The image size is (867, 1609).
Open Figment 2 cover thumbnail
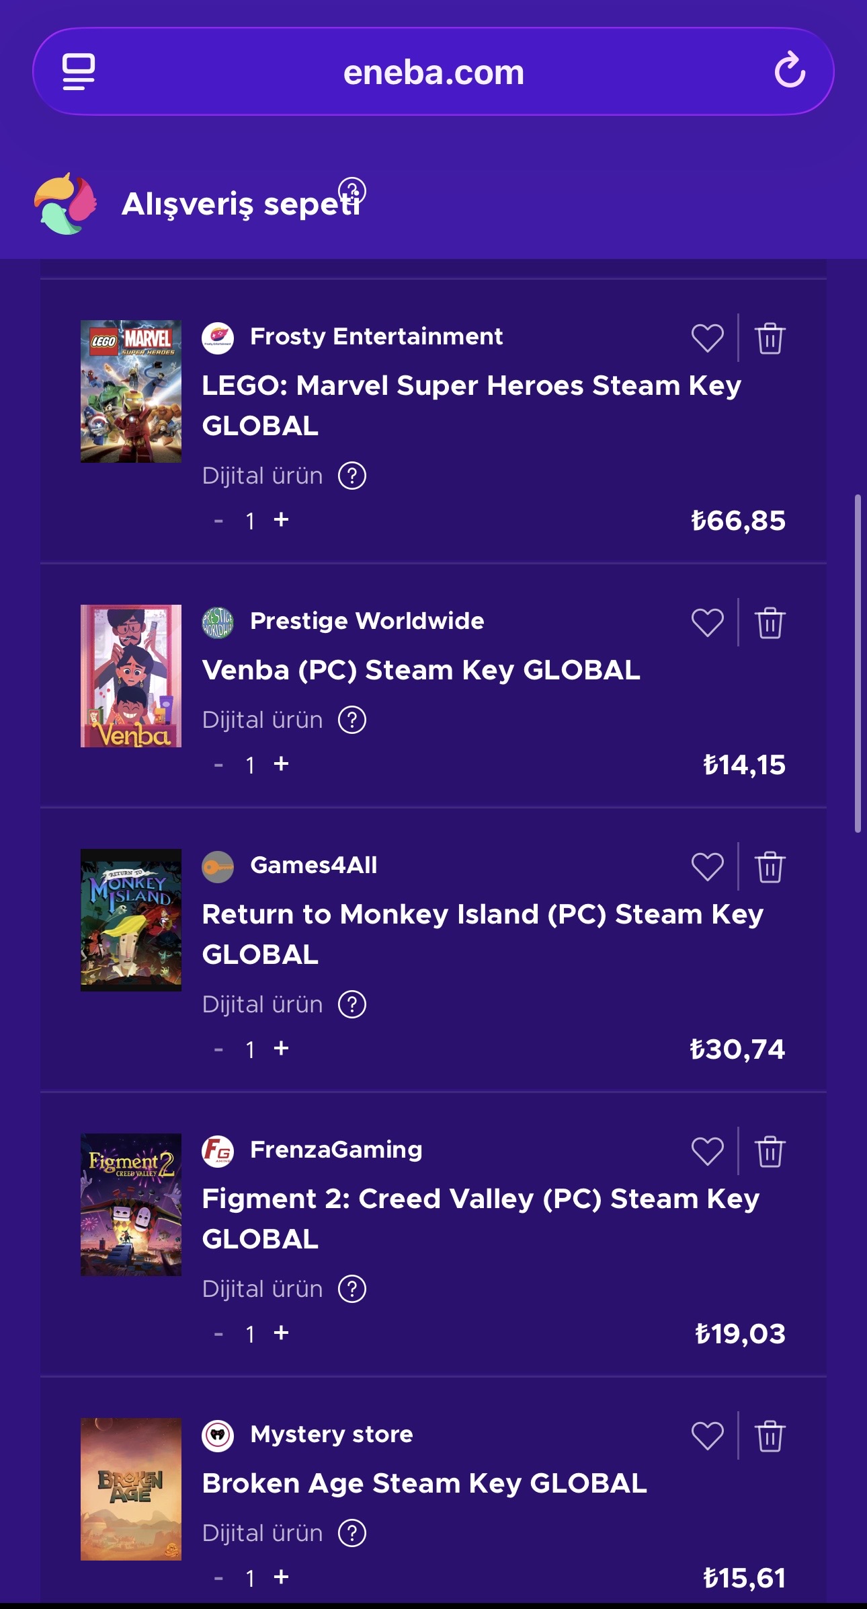tap(131, 1204)
